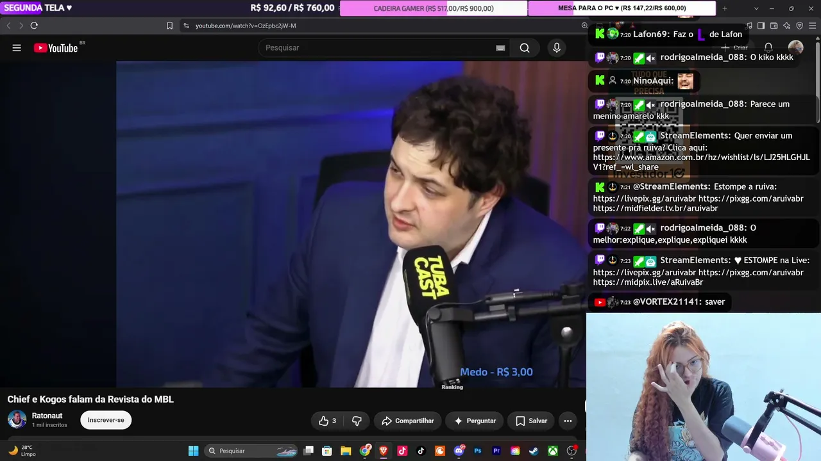Bookmark this page using the bookmark icon
The image size is (821, 461).
coord(169,26)
